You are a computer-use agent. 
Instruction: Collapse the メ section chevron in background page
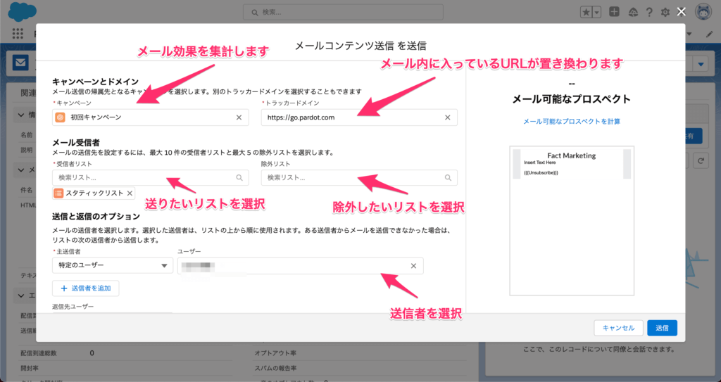tap(22, 170)
